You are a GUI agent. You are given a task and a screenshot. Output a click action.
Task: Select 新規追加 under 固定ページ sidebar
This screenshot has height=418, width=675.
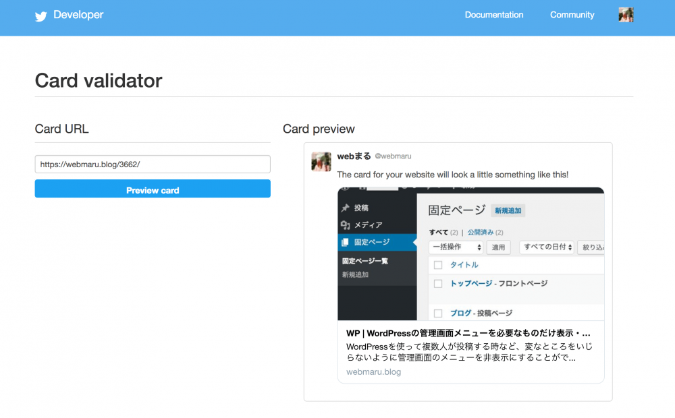click(x=355, y=275)
